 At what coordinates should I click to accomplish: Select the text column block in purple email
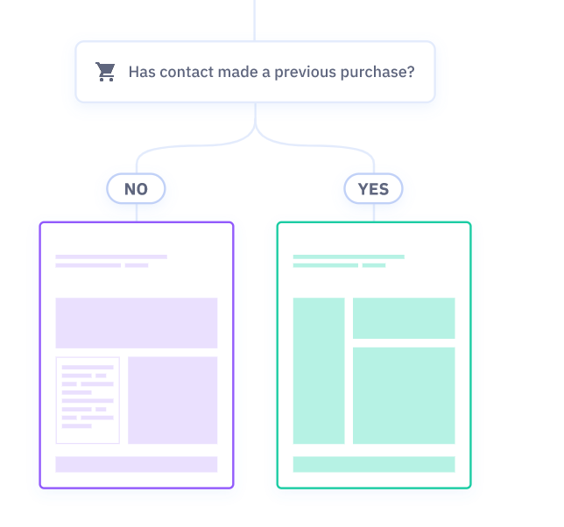pyautogui.click(x=88, y=400)
